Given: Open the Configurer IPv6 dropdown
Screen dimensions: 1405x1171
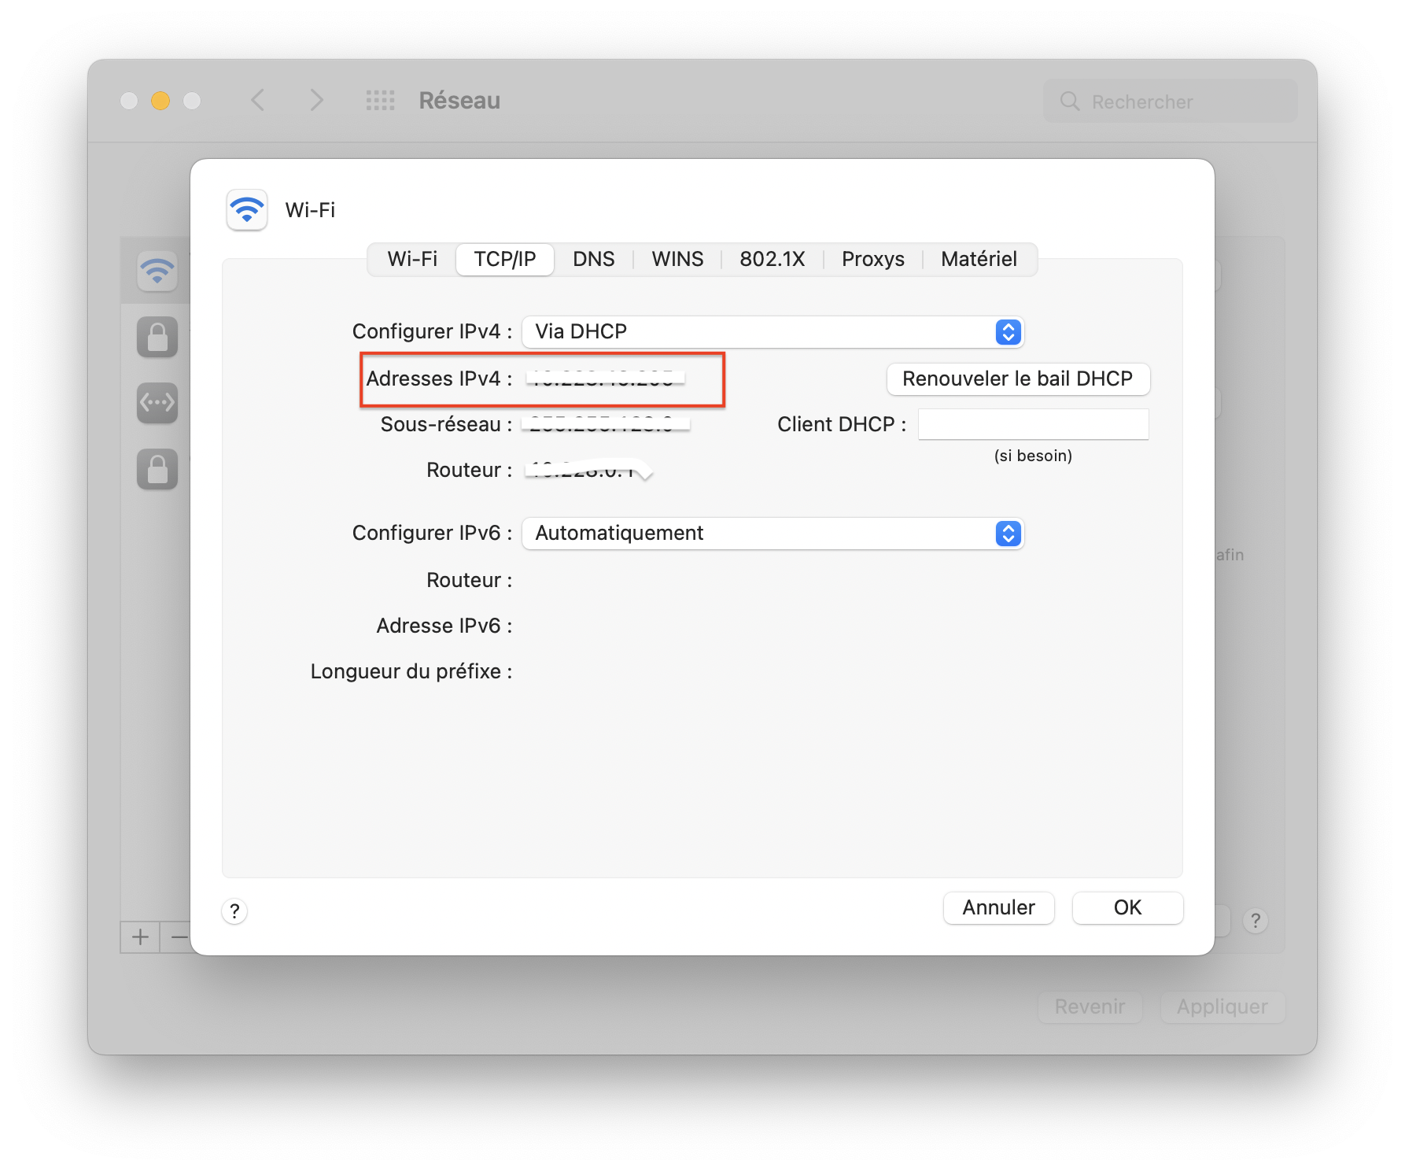Looking at the screenshot, I should 773,534.
